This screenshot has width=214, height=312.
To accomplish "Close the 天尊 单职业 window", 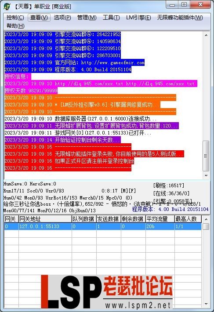I will [200, 5].
